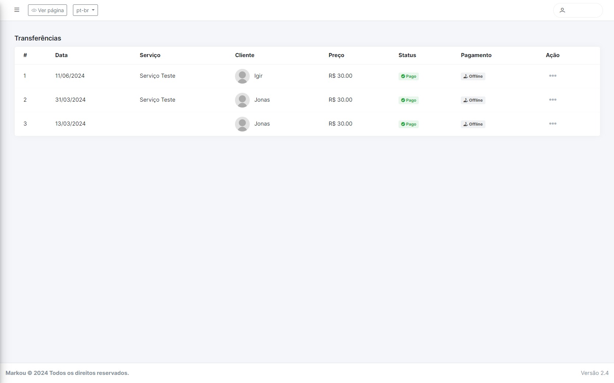Click Pago status badge in row 2

(408, 100)
